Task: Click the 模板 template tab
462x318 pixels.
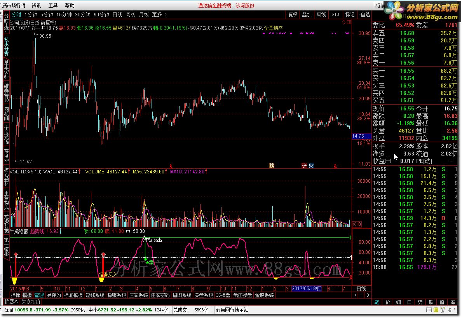Action: click(x=27, y=295)
